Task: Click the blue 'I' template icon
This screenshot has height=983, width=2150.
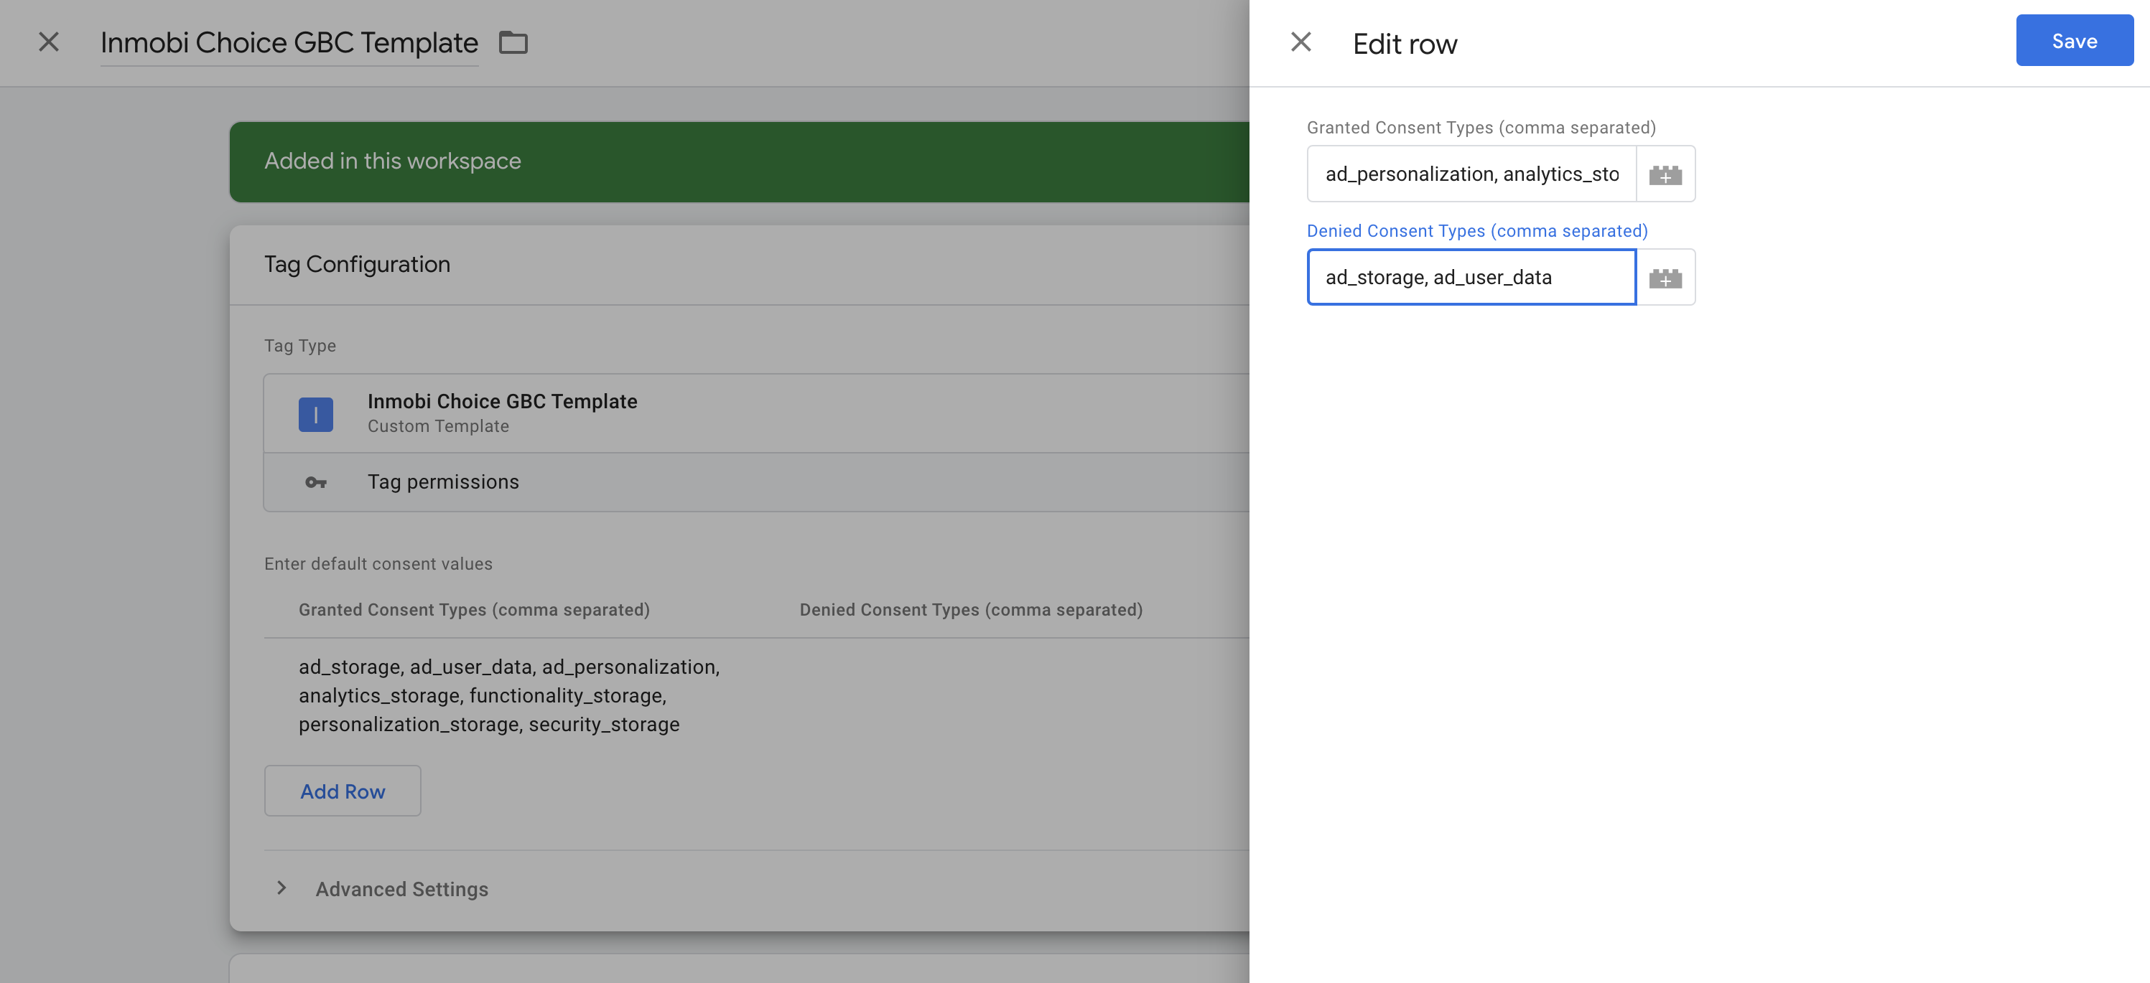Action: [315, 413]
